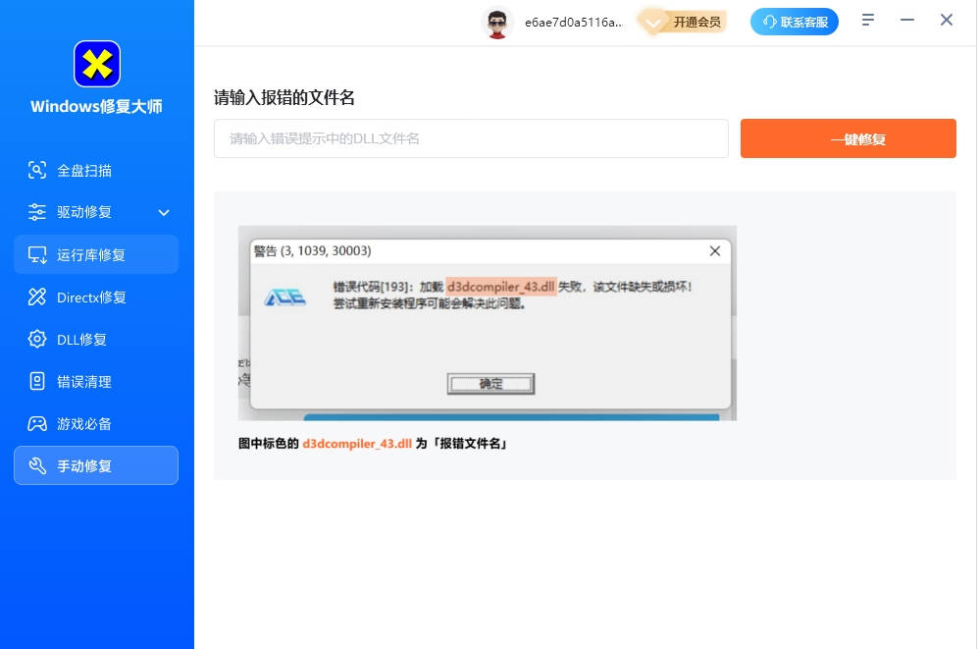The image size is (979, 649).
Task: Click the 手动修复 wrench icon
Action: coord(37,465)
